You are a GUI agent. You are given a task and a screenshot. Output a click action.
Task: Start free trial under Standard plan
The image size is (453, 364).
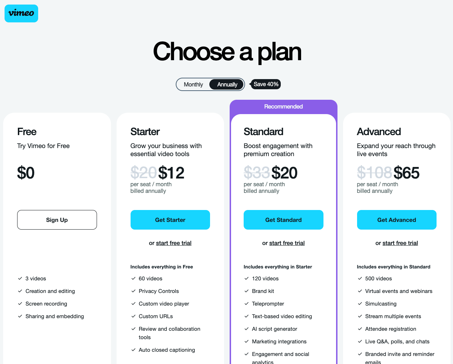pyautogui.click(x=287, y=243)
